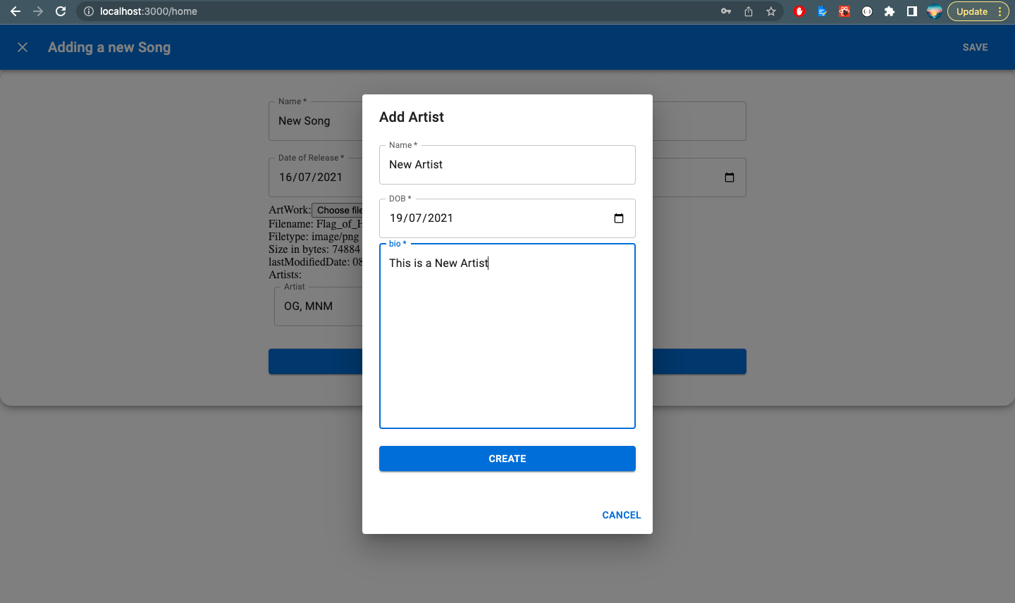Click Update in the browser toolbar

coord(973,11)
